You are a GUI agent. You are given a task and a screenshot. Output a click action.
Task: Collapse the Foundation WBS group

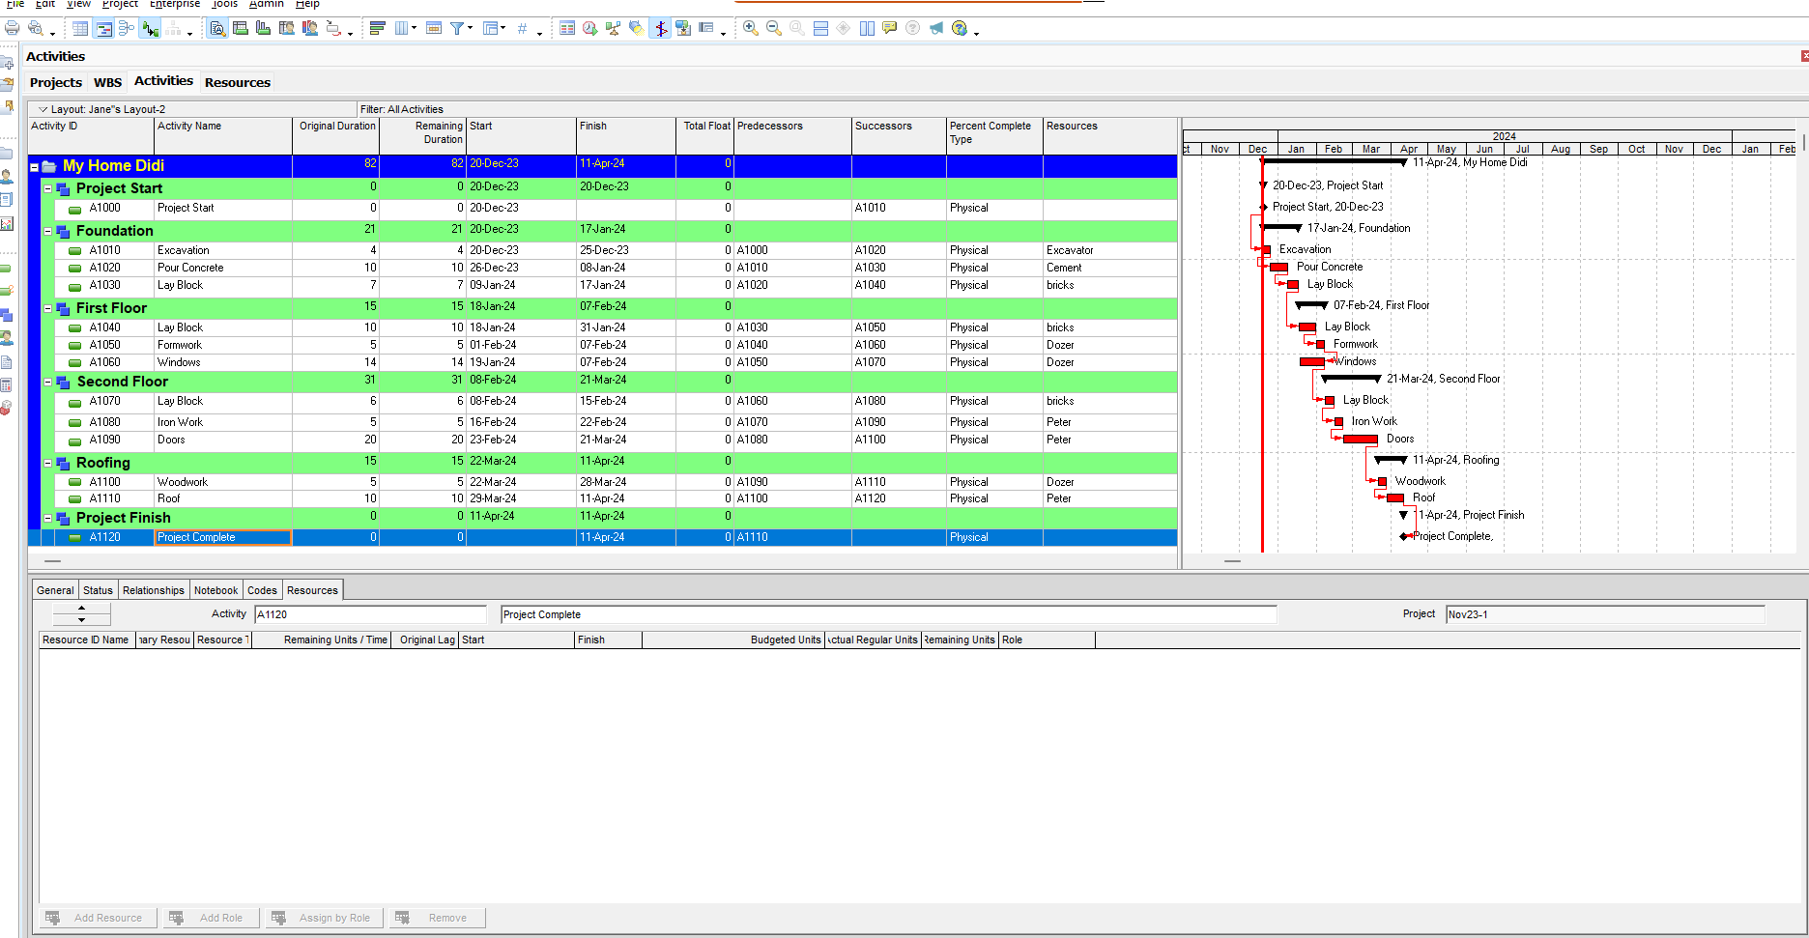pos(48,231)
